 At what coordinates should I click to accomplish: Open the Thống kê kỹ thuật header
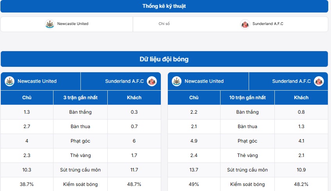(164, 6)
